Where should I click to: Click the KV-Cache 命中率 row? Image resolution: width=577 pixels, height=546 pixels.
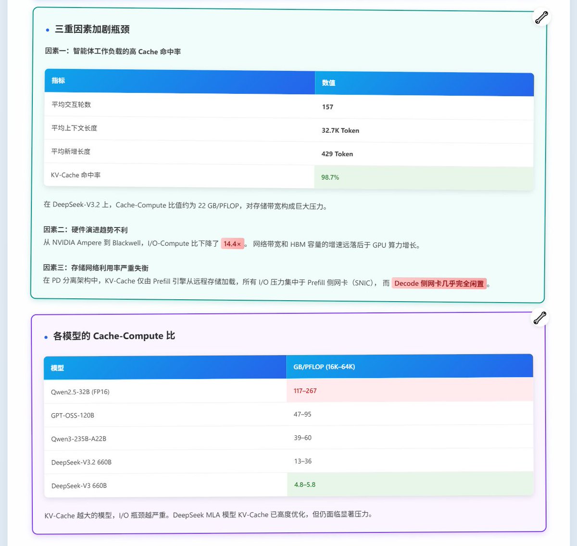click(x=76, y=175)
